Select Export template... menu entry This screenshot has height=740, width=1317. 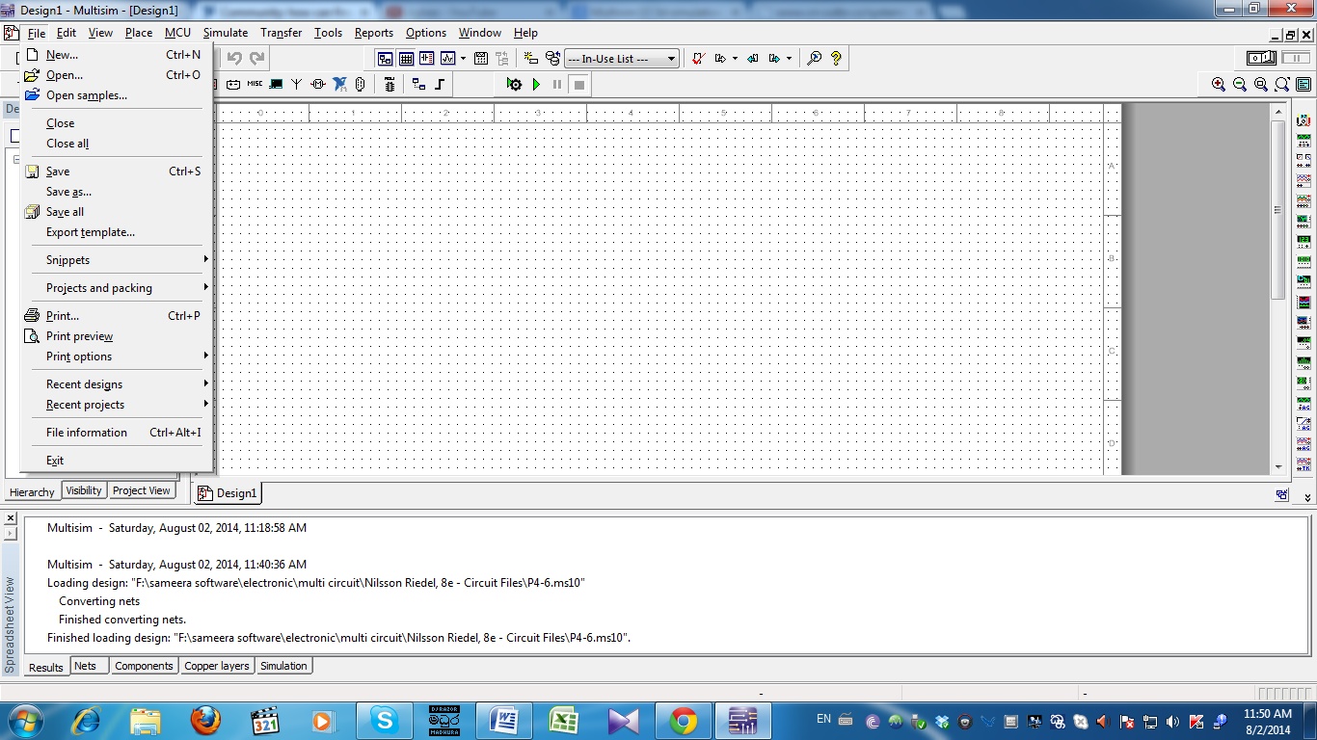click(x=116, y=232)
